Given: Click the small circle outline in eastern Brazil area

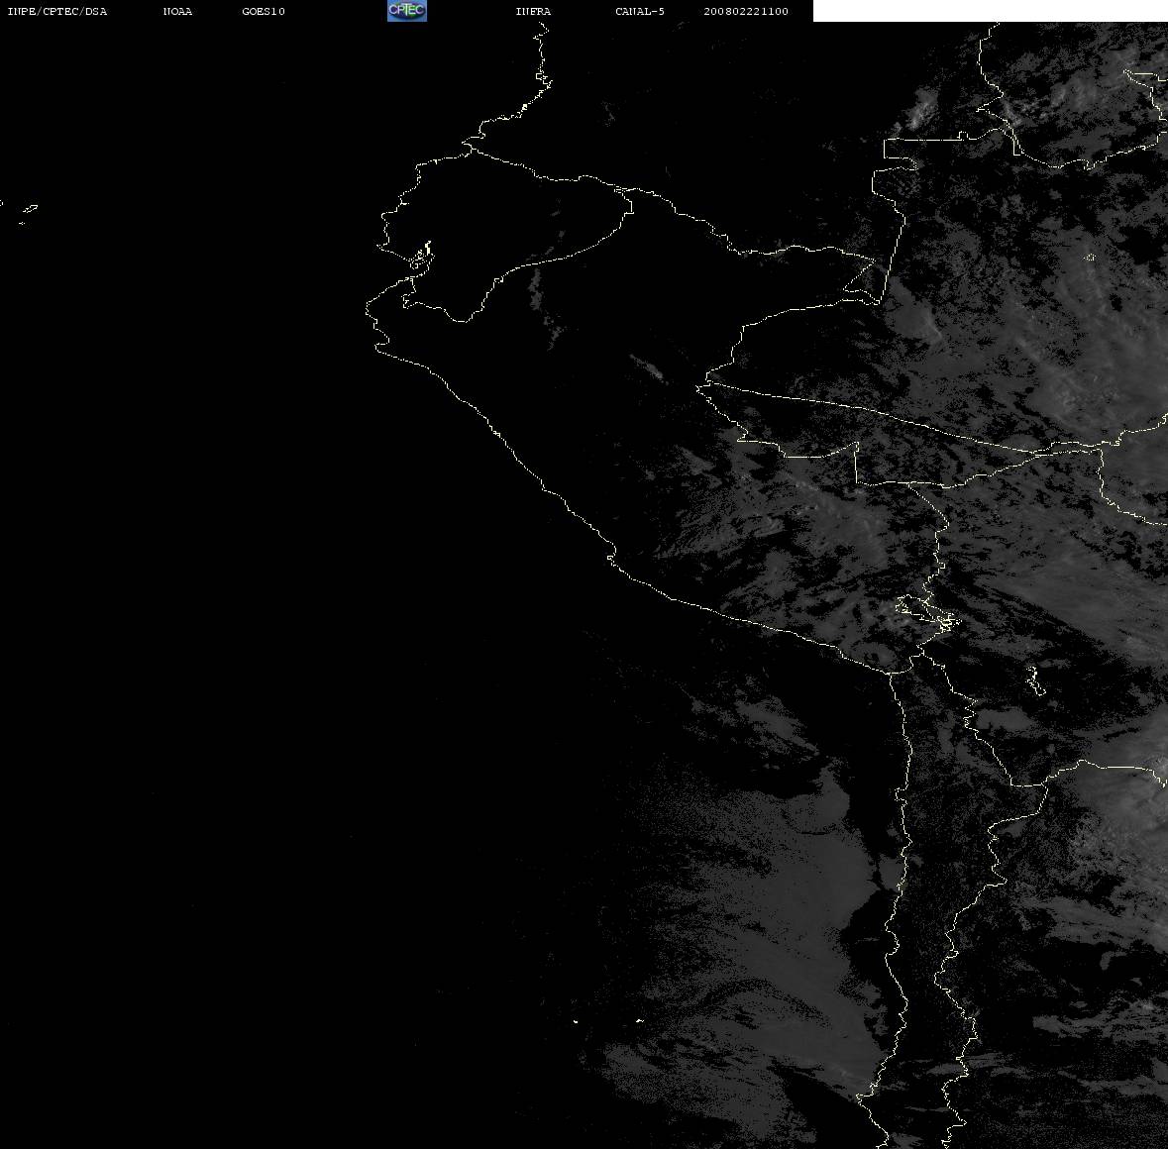Looking at the screenshot, I should 1090,258.
